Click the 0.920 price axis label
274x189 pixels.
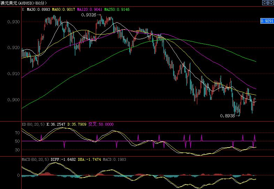(14, 48)
